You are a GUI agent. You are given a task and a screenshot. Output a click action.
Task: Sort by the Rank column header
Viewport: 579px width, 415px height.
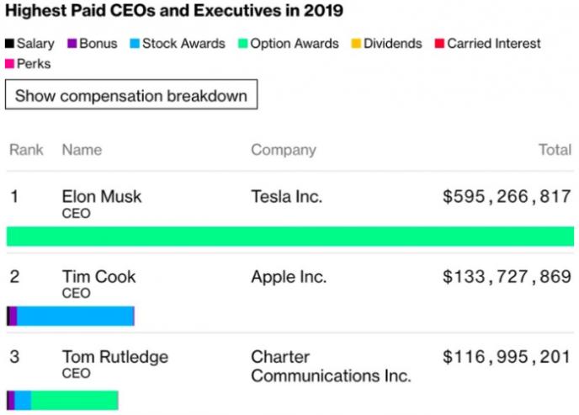click(26, 150)
